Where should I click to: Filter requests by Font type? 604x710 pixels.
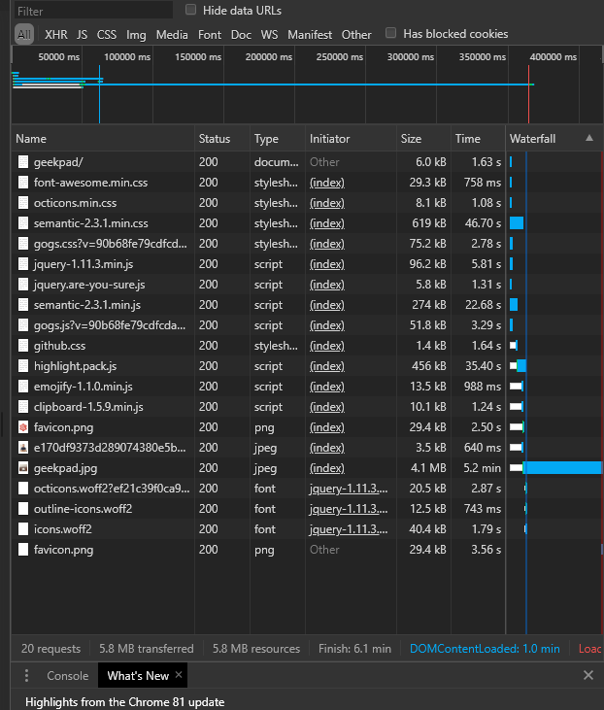[x=209, y=34]
